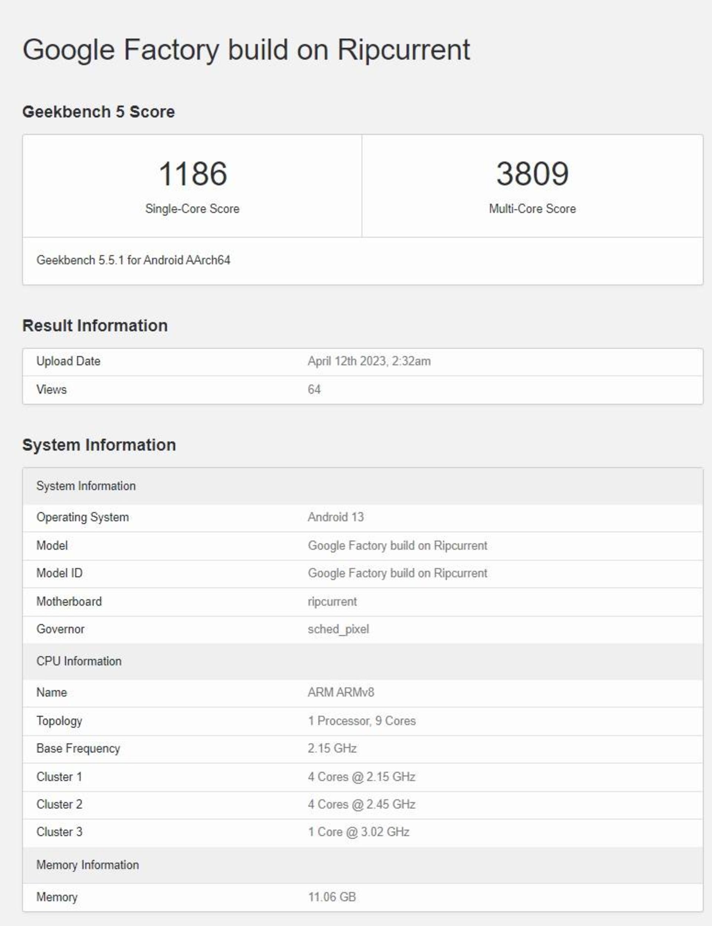
Task: Click the 'CPU Information' table header
Action: [x=363, y=661]
